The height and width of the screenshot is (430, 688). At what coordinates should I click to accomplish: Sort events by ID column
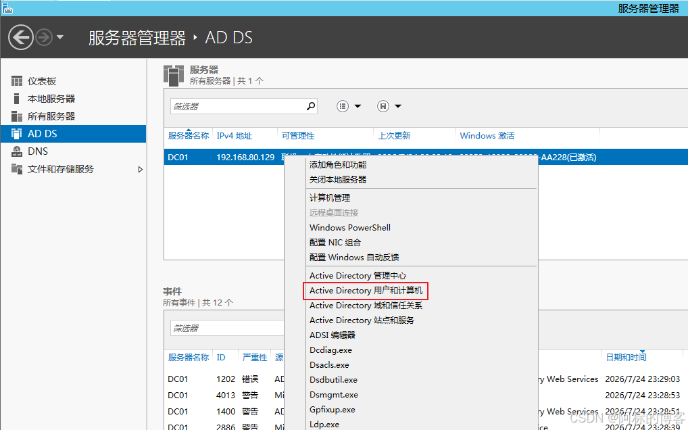(221, 358)
